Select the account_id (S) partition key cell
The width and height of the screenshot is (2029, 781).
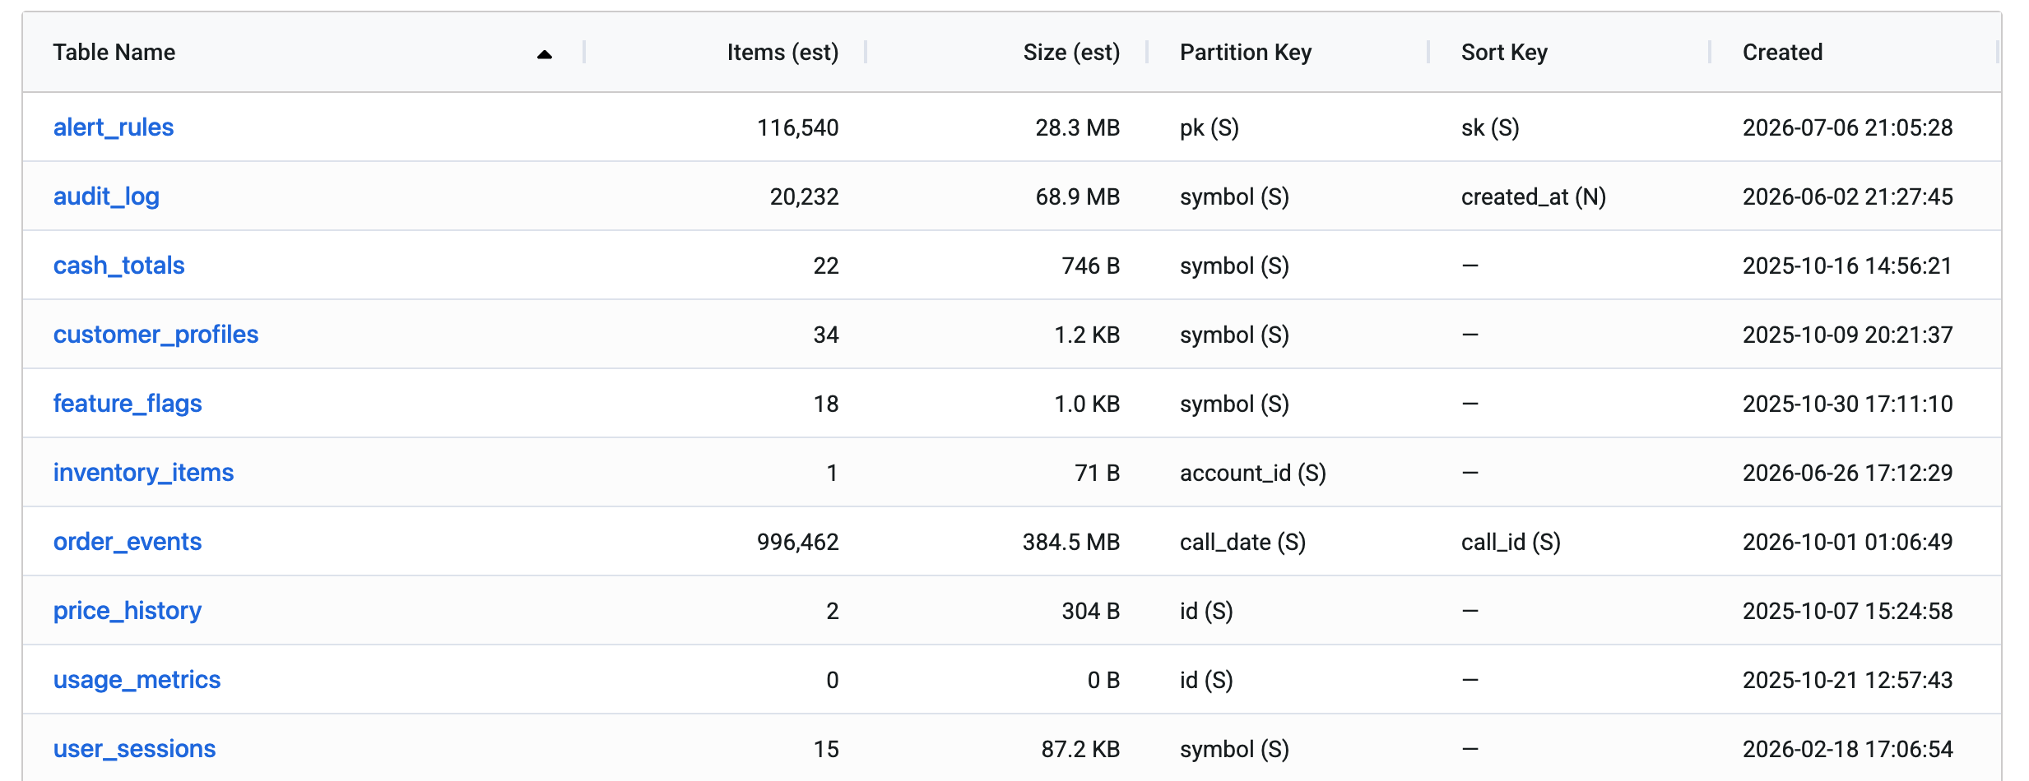point(1252,473)
